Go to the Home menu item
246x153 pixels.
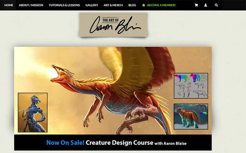[x=9, y=5]
